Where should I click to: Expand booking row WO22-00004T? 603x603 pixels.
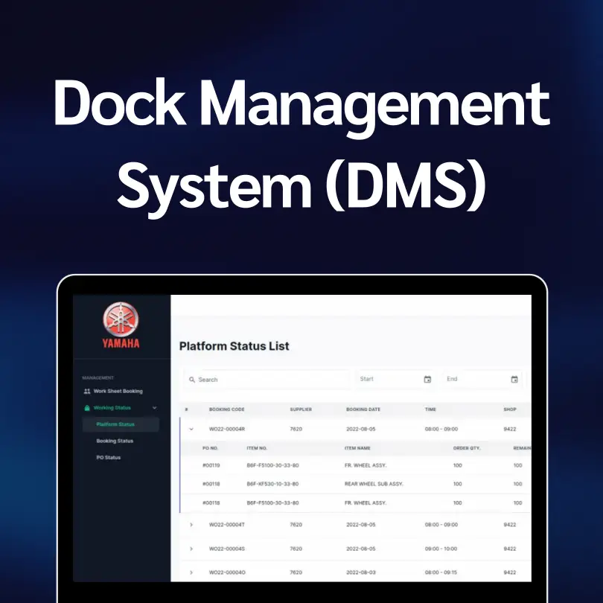coord(191,525)
